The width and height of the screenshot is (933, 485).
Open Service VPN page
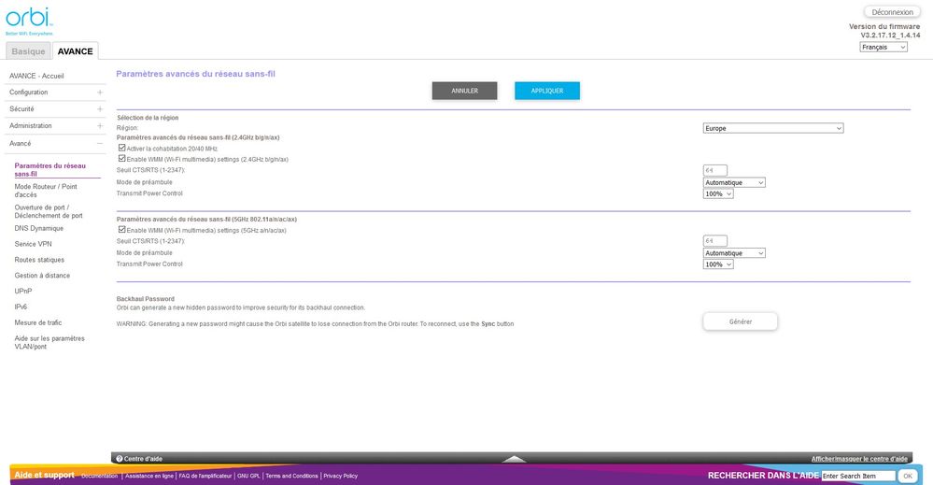tap(33, 244)
